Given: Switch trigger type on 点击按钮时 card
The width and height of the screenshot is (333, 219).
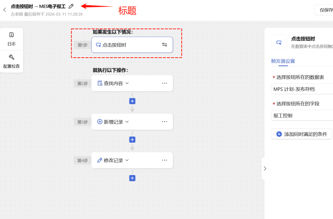Looking at the screenshot, I should point(165,45).
